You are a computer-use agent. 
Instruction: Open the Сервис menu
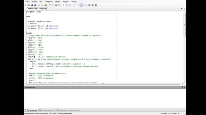(x=58, y=2)
